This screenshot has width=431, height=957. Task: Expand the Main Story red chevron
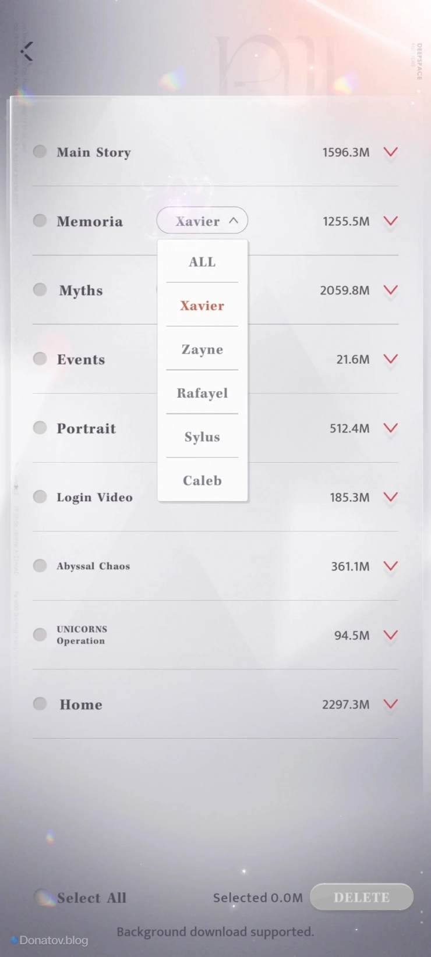390,152
